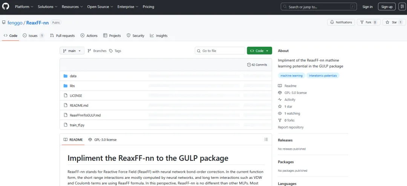The width and height of the screenshot is (407, 186).
Task: Open the Pricing page
Action: (148, 7)
